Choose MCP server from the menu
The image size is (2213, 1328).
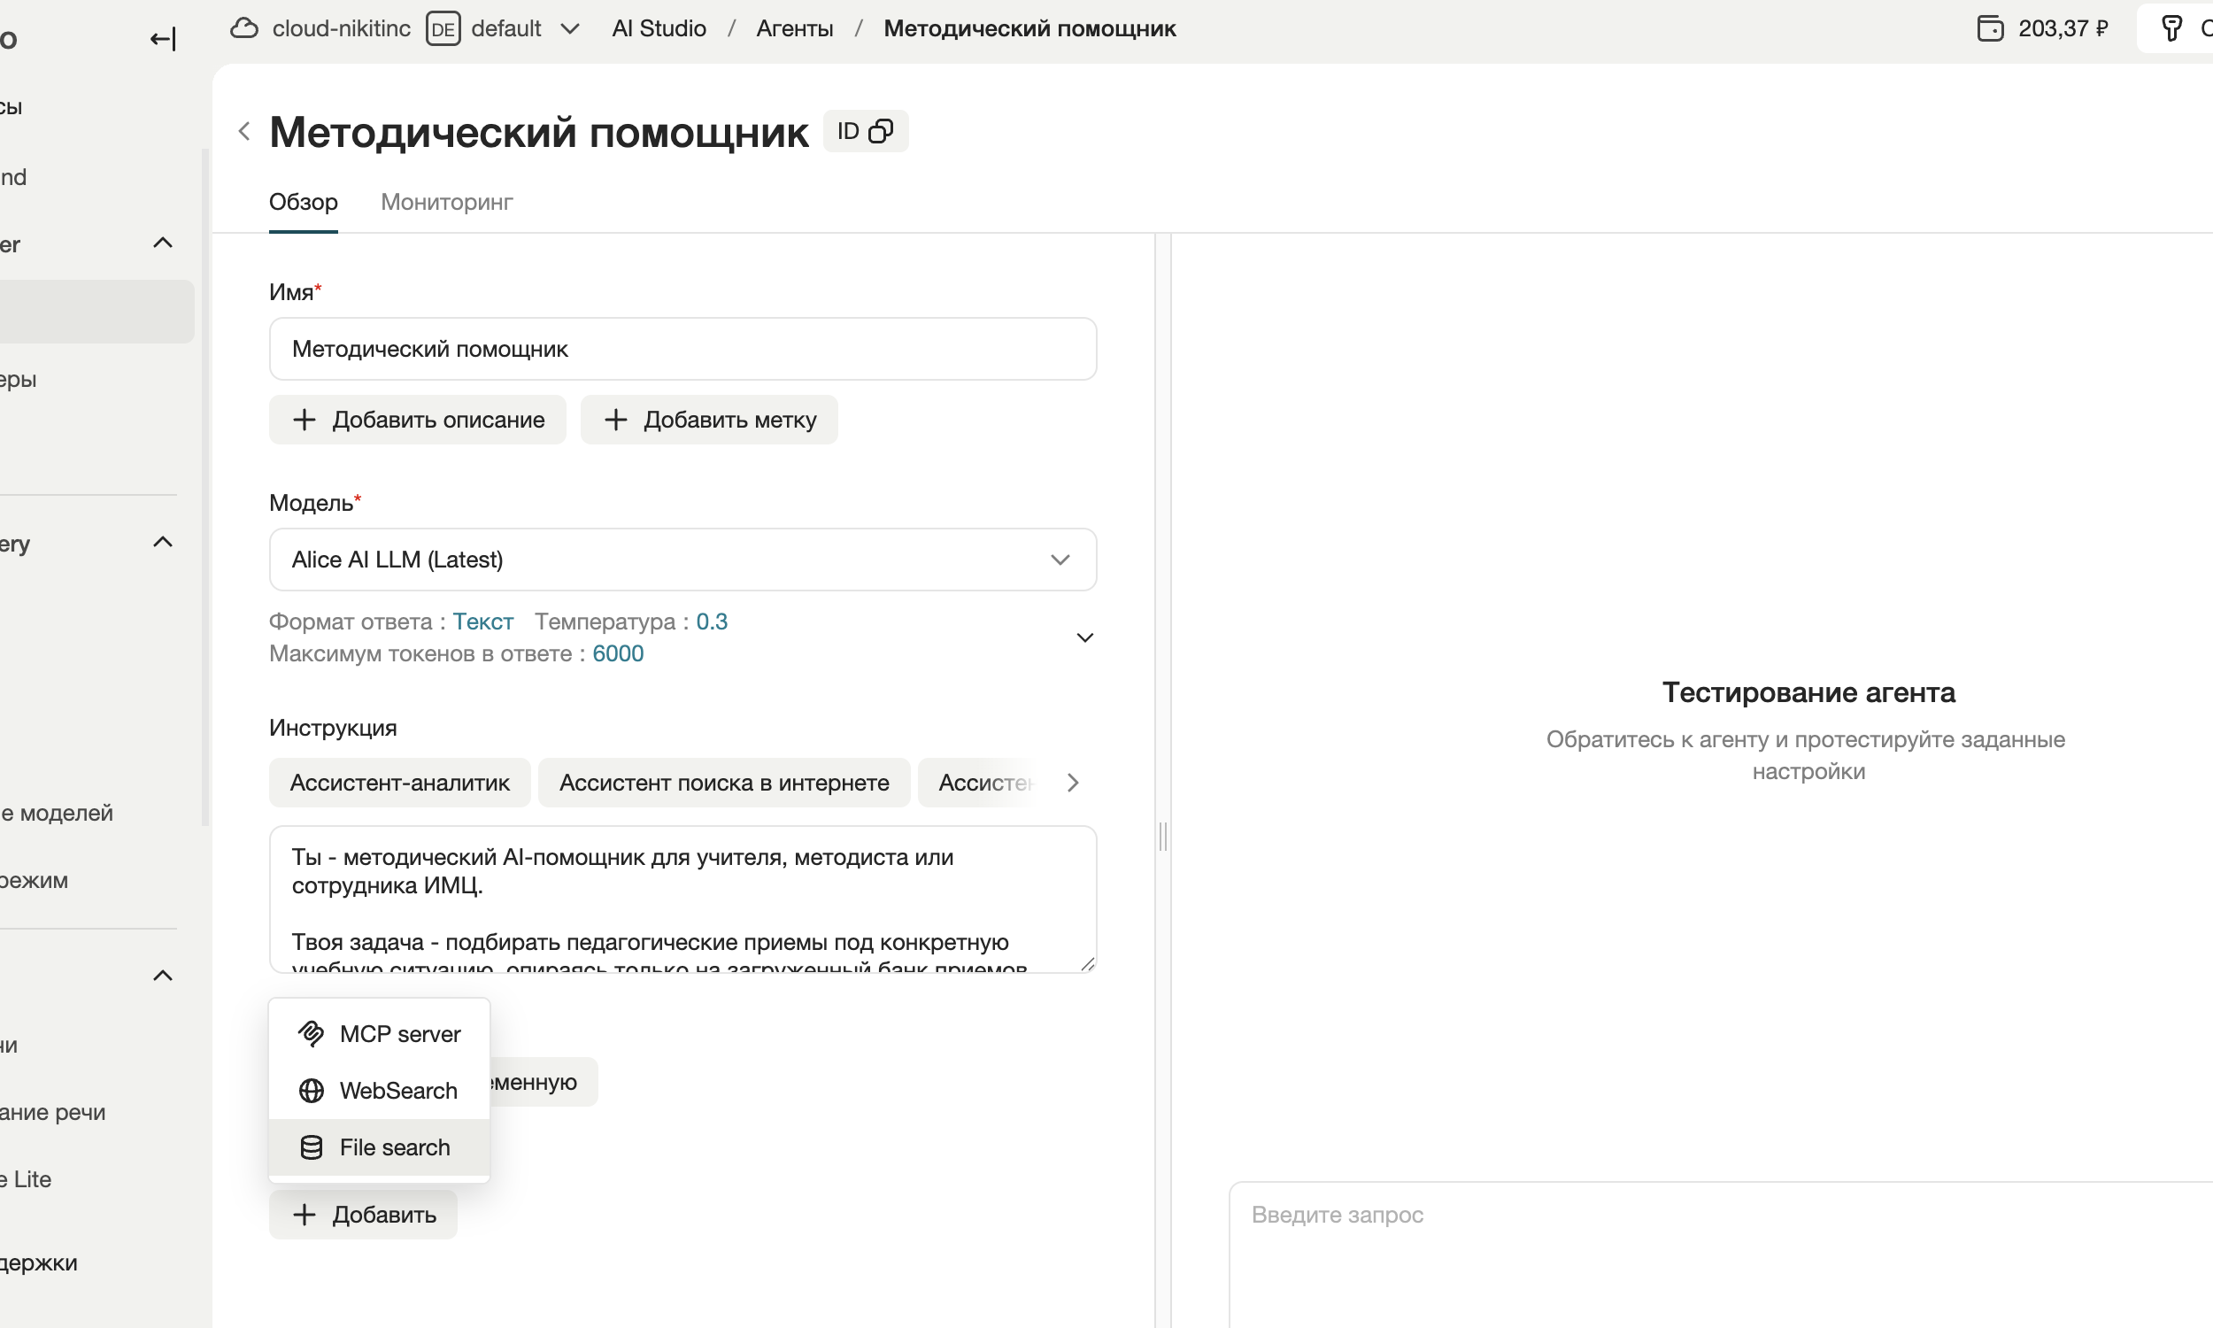point(379,1033)
